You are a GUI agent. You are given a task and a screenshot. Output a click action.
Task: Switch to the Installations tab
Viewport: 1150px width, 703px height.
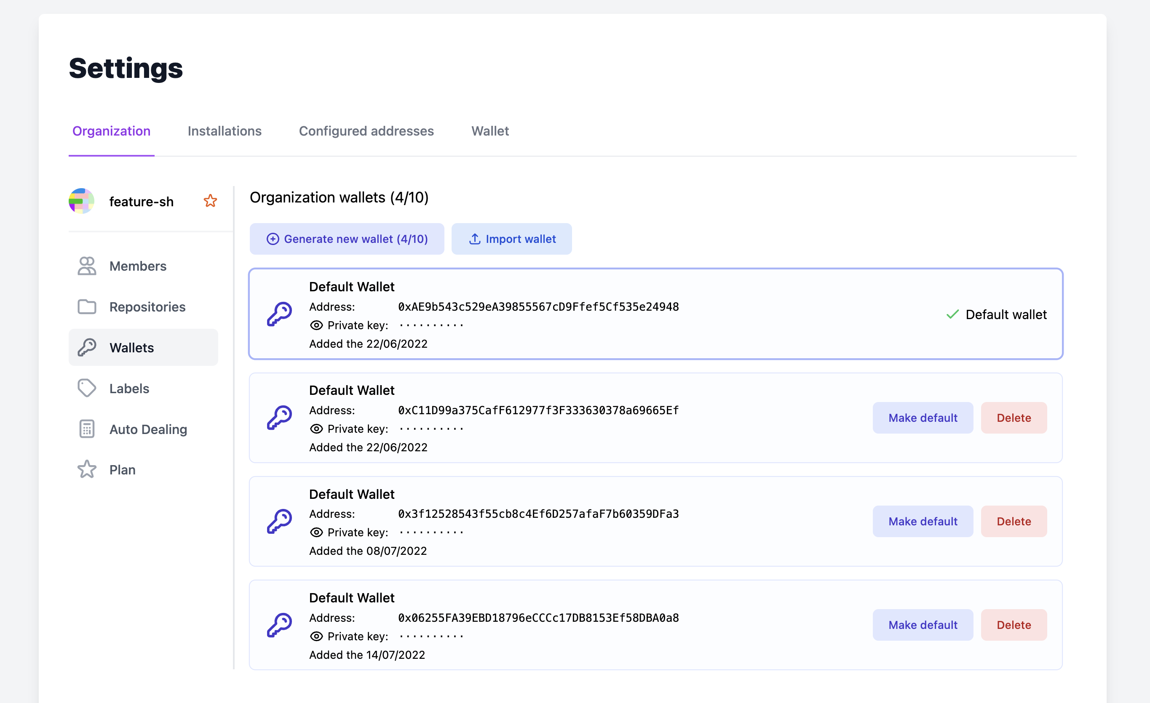coord(225,131)
